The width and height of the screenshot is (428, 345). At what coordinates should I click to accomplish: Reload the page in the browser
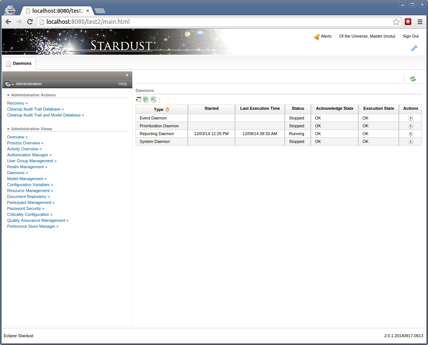[x=30, y=22]
